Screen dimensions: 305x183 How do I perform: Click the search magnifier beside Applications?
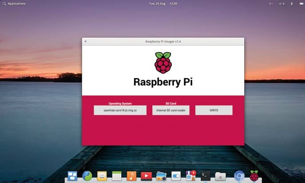(x=4, y=4)
